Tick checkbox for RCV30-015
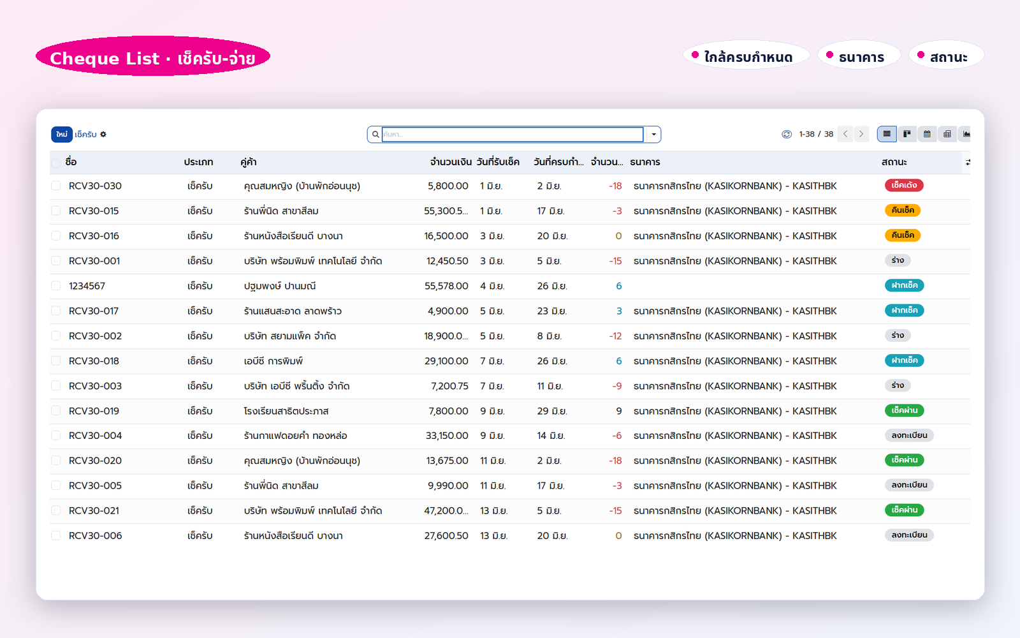 click(56, 211)
